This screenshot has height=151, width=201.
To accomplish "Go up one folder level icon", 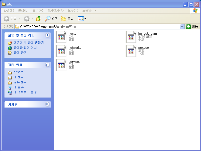I will click(x=39, y=19).
